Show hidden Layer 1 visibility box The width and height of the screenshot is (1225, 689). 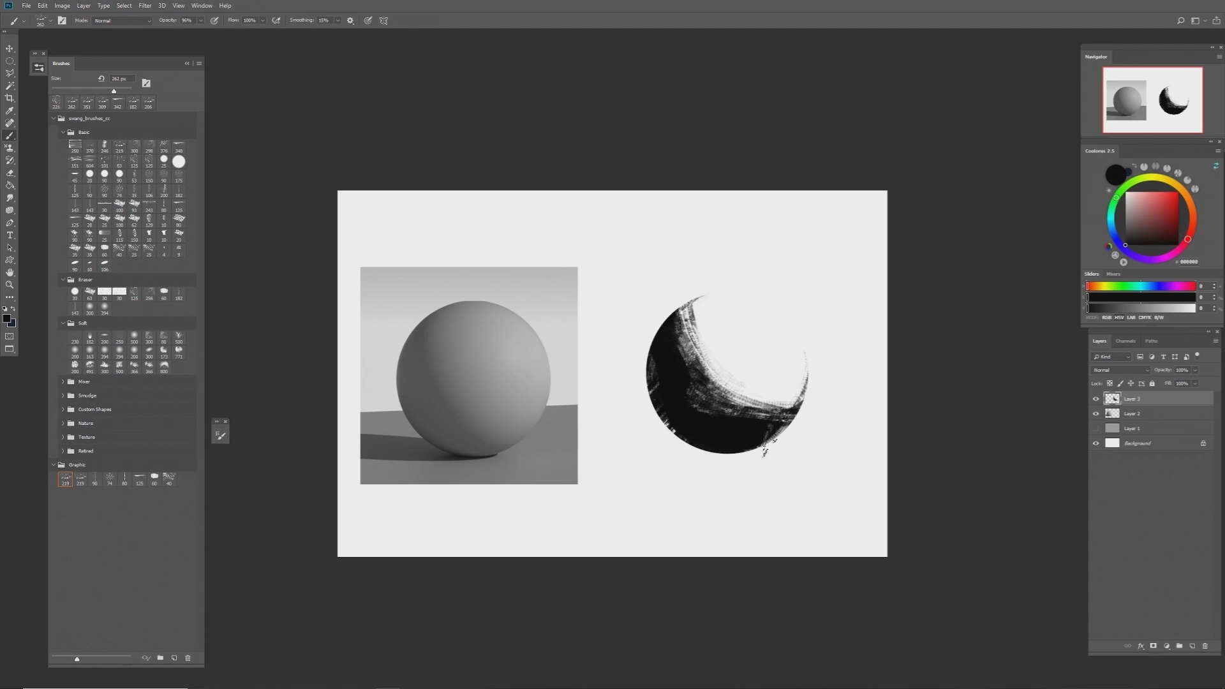(1096, 428)
